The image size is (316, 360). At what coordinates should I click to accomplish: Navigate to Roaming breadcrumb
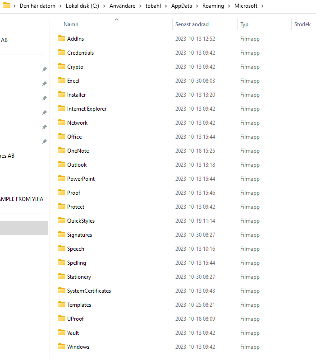[213, 6]
